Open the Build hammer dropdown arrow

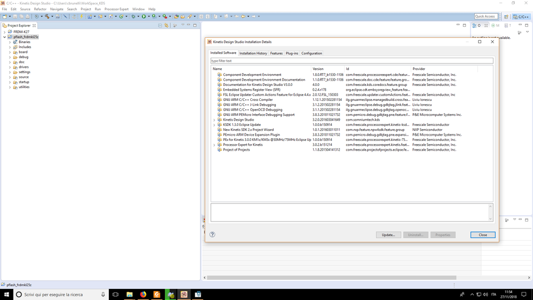pyautogui.click(x=52, y=17)
